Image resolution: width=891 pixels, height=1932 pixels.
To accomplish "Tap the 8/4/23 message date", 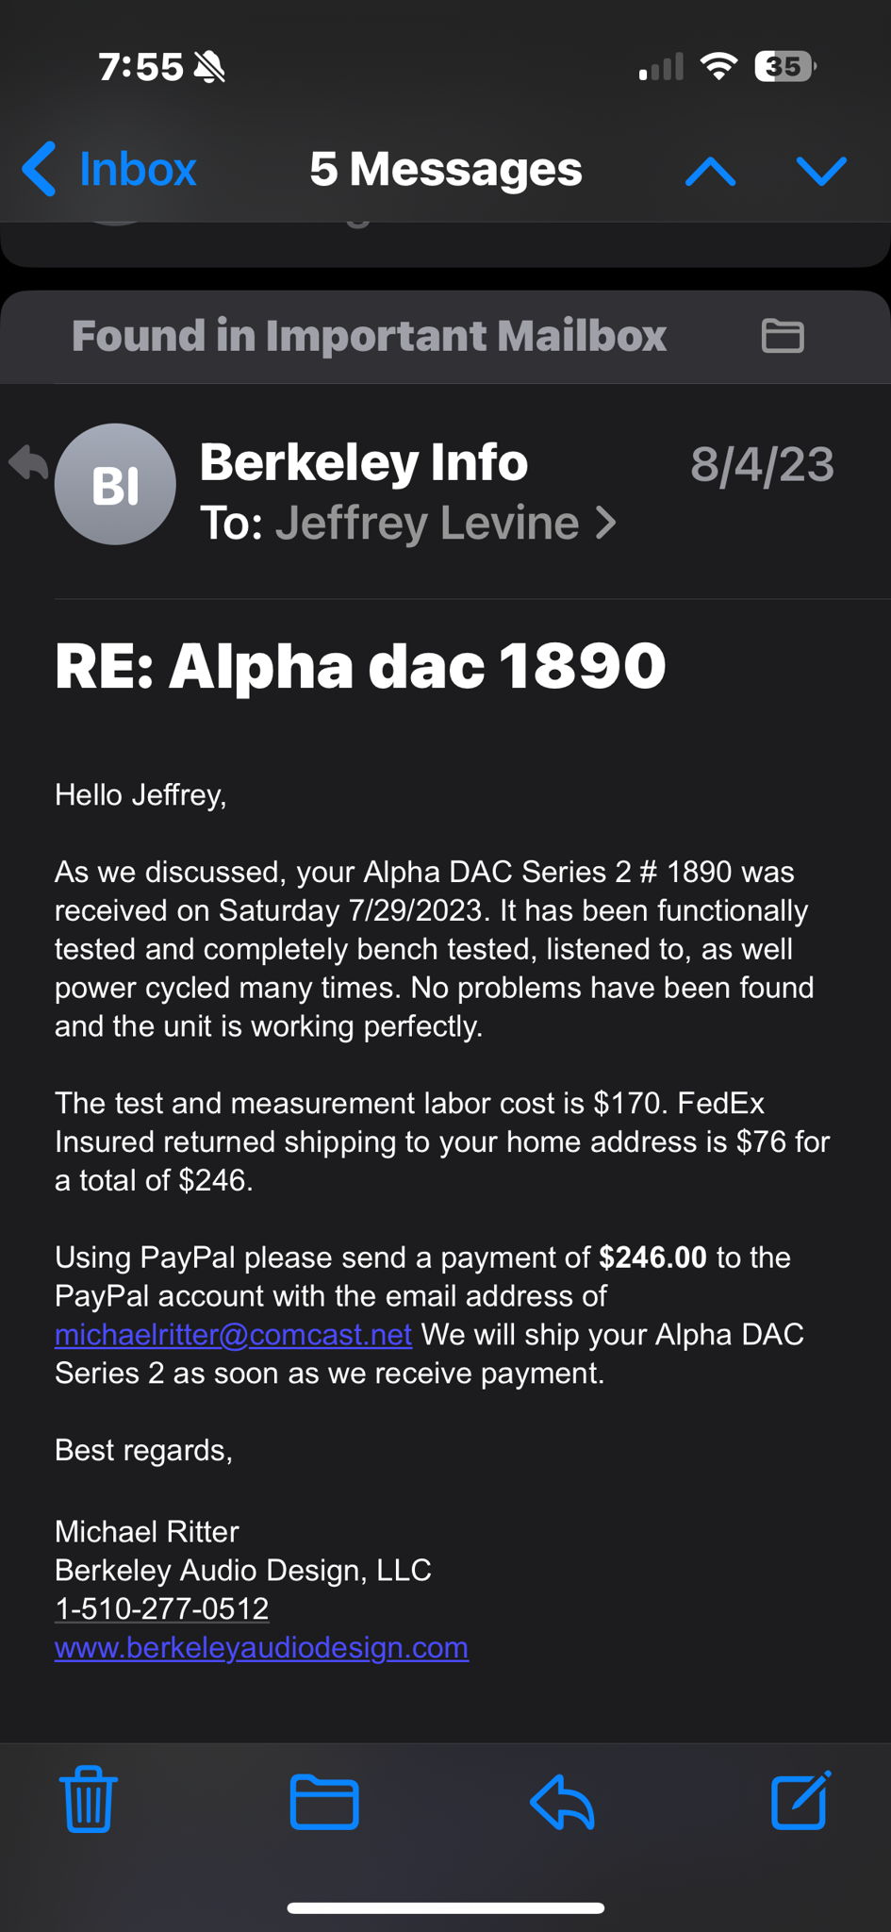I will (x=762, y=464).
